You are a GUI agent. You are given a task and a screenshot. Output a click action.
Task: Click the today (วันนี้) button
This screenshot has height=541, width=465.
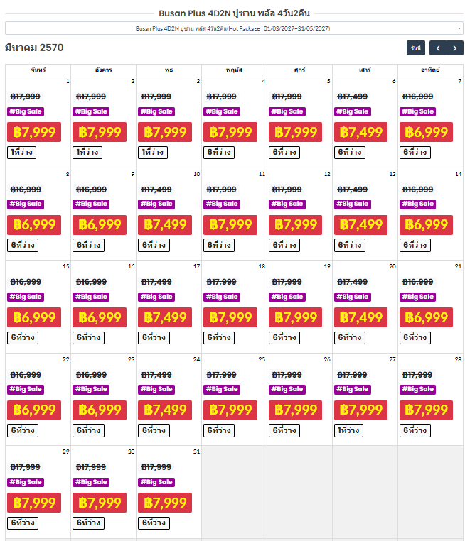[x=416, y=48]
